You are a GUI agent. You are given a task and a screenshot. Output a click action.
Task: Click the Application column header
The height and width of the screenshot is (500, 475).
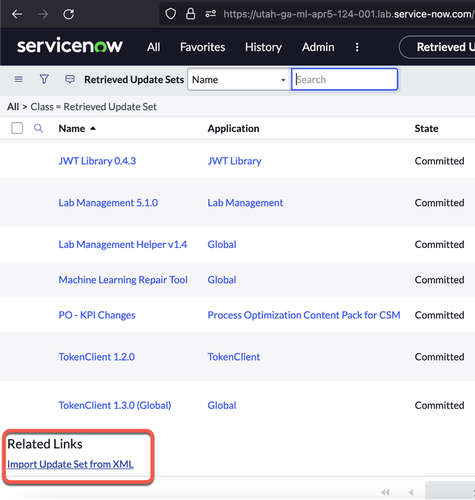(234, 128)
